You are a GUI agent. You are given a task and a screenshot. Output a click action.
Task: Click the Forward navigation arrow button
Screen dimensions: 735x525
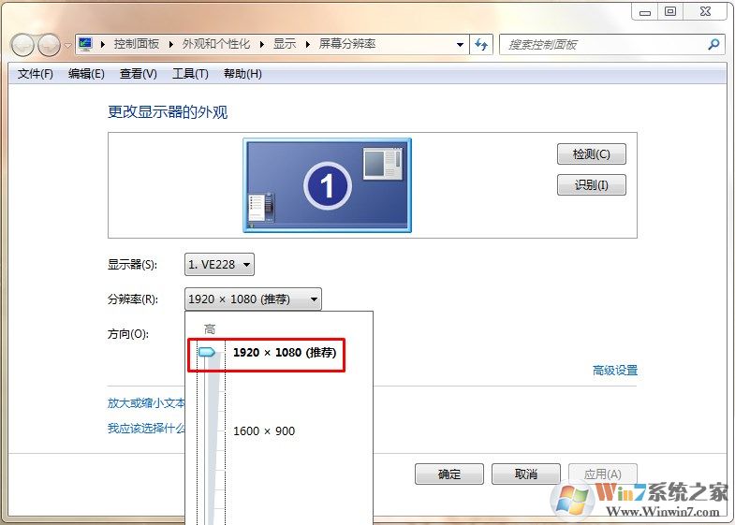[x=49, y=45]
